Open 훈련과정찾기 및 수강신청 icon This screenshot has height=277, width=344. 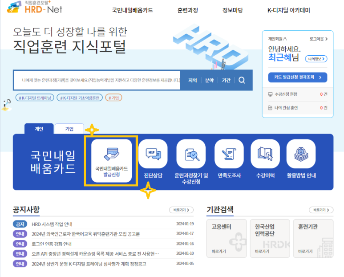pyautogui.click(x=191, y=154)
